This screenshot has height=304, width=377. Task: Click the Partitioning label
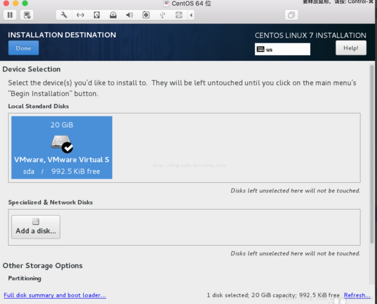click(x=25, y=278)
